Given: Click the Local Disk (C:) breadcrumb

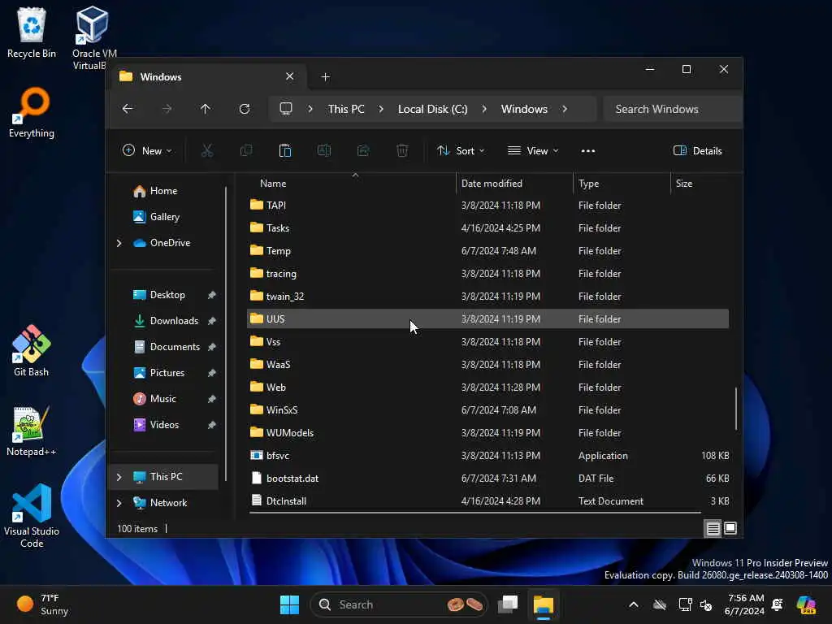Looking at the screenshot, I should tap(432, 109).
